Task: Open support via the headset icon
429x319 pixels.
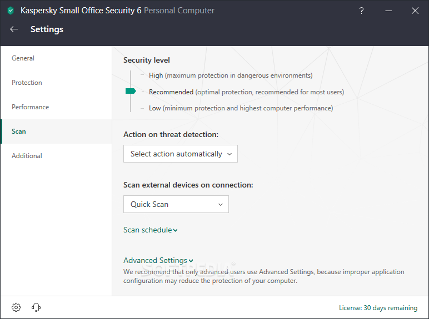Action: pyautogui.click(x=36, y=307)
